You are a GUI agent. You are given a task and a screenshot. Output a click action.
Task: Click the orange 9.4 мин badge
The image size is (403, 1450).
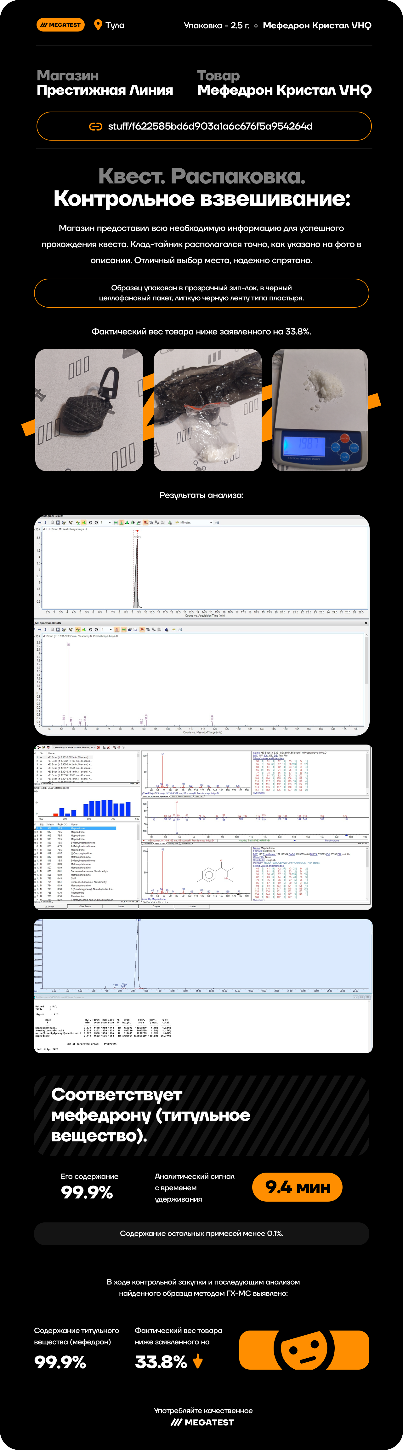pos(297,1188)
